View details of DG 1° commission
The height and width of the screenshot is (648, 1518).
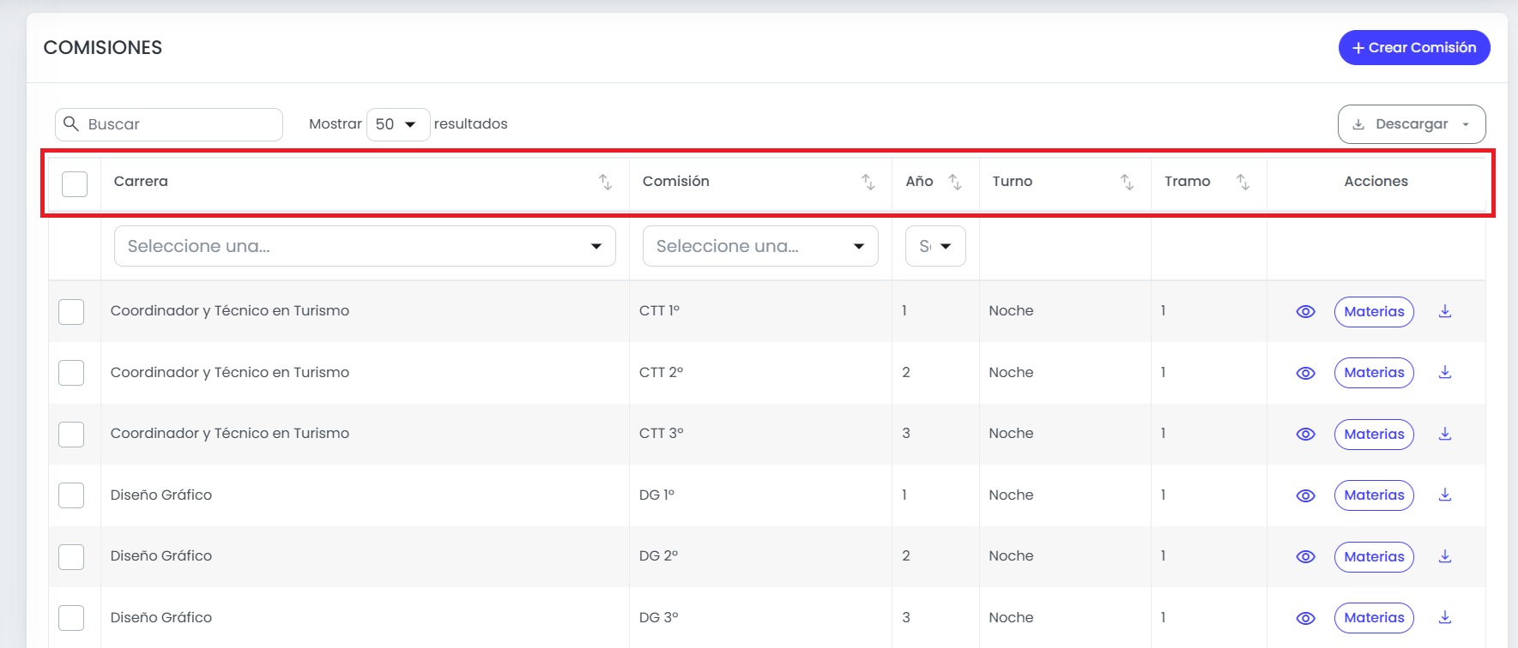1305,495
